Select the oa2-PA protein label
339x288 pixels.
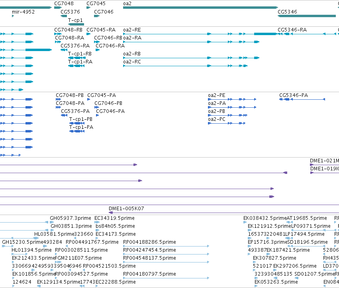click(217, 103)
